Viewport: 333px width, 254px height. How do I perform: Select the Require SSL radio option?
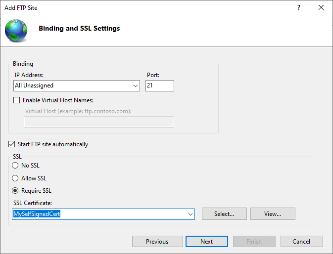tap(15, 191)
